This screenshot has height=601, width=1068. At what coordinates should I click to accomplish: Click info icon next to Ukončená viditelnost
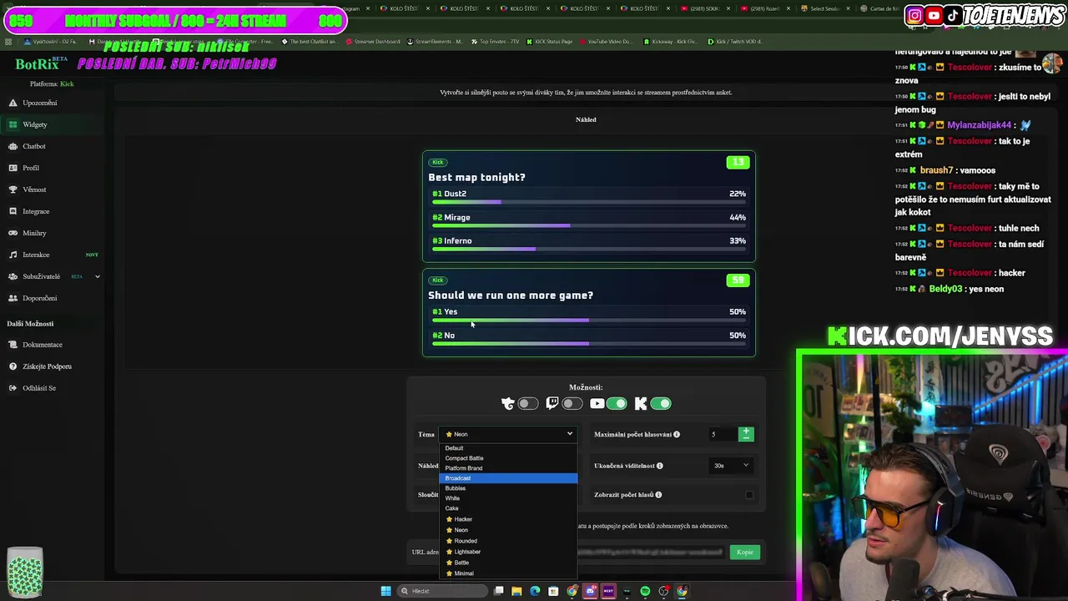pyautogui.click(x=659, y=466)
